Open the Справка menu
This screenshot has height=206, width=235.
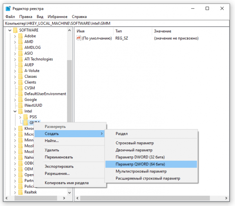coord(79,16)
